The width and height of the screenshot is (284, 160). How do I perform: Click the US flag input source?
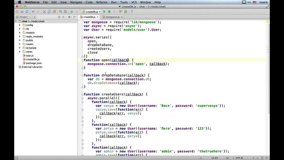point(254,2)
